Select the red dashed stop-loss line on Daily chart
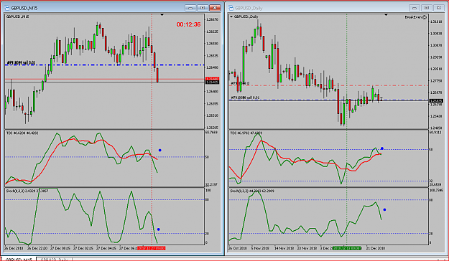This screenshot has height=261, width=449. tap(329, 85)
